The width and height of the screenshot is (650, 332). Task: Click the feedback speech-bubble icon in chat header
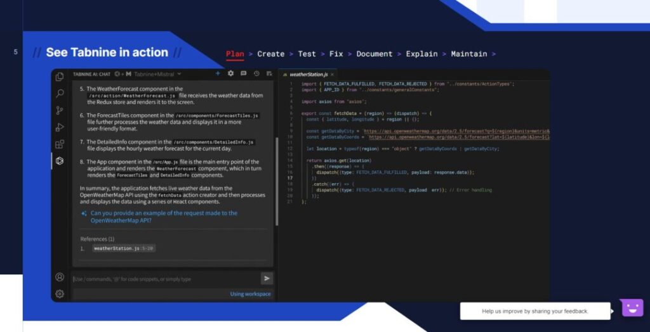click(243, 73)
